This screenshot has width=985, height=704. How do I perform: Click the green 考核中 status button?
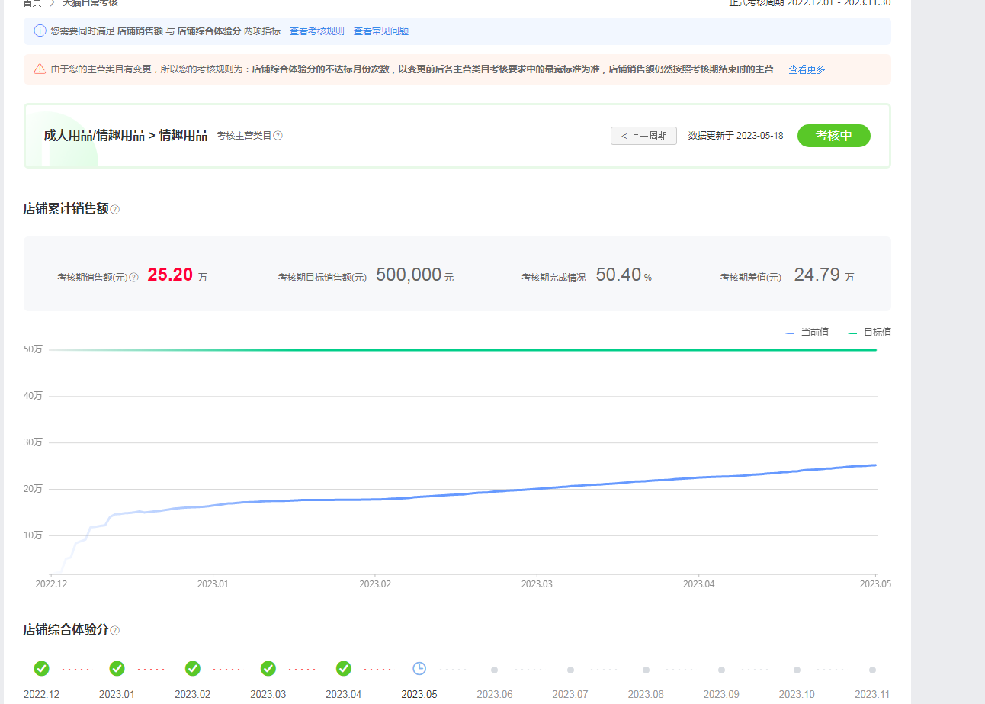834,136
